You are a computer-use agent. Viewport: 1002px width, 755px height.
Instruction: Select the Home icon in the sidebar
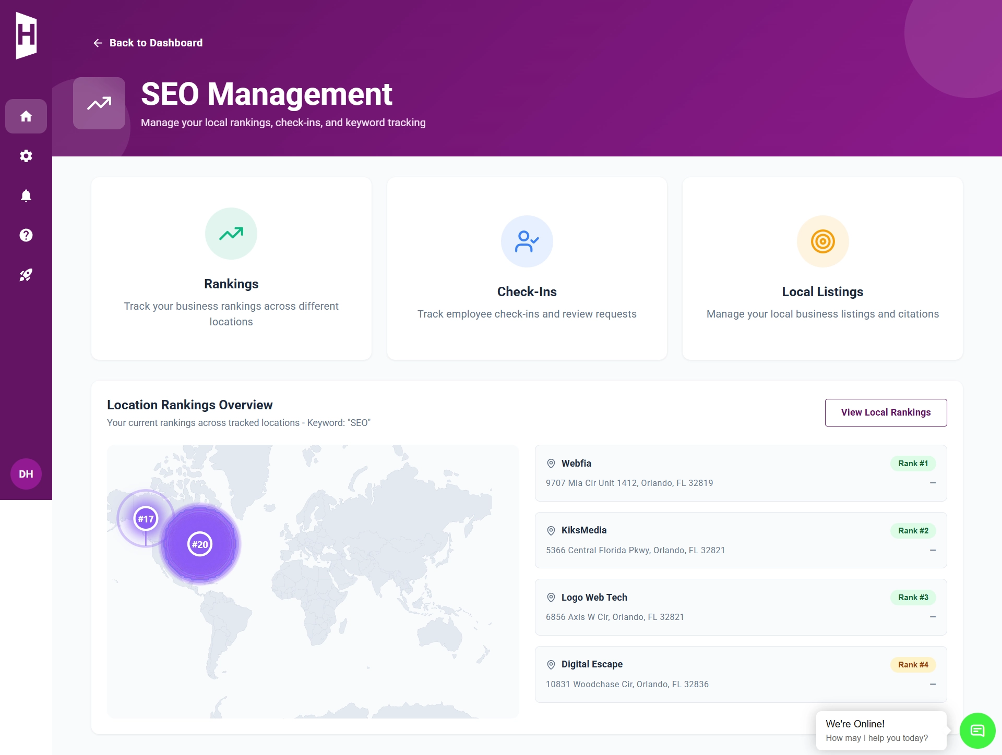pos(26,116)
